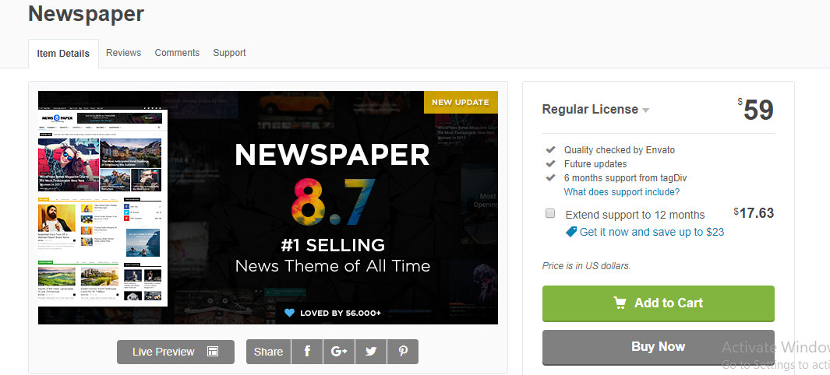This screenshot has width=830, height=375.
Task: Share on Twitter bird icon
Action: click(x=371, y=352)
